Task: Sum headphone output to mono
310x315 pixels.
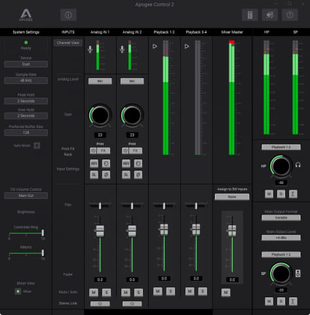Action: [293, 194]
